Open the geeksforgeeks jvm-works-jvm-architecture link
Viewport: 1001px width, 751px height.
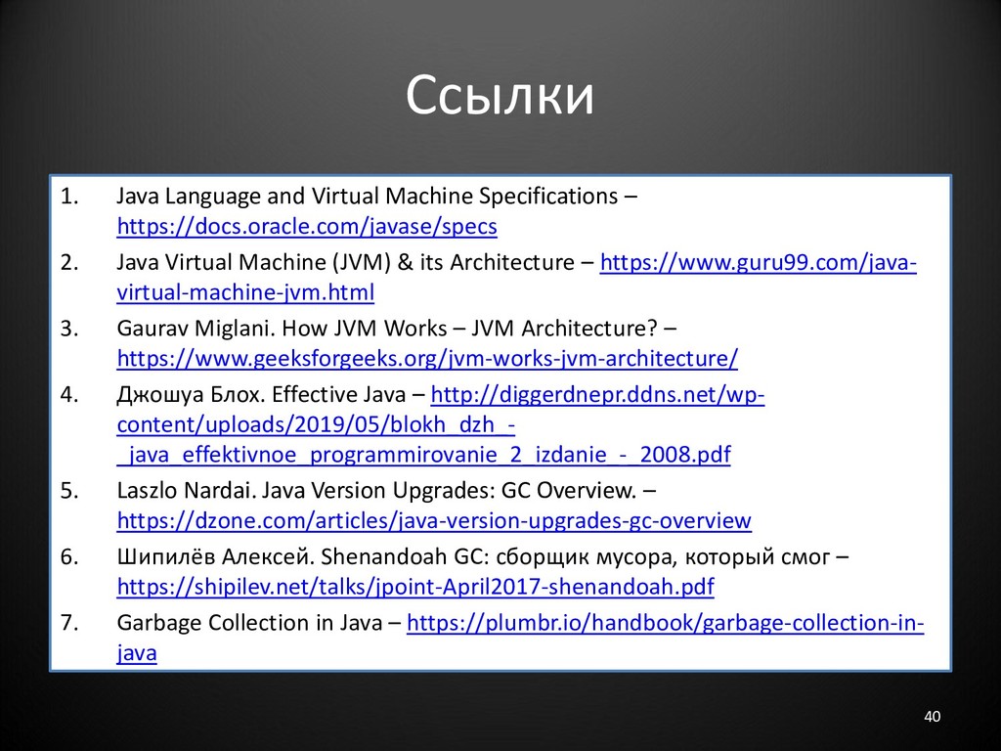tap(427, 358)
